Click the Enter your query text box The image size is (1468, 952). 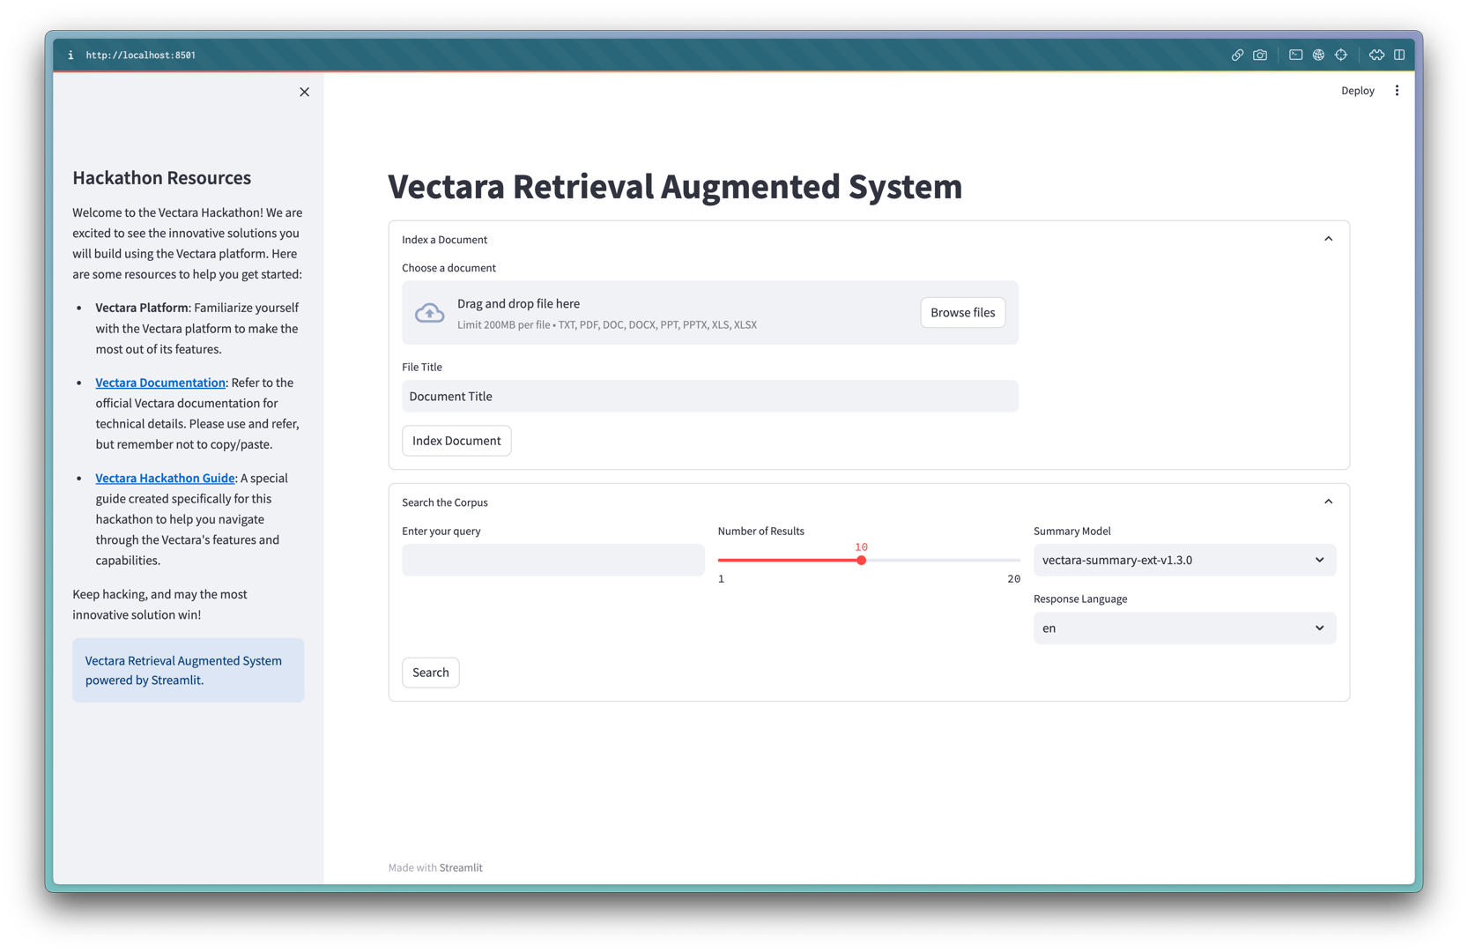coord(553,560)
